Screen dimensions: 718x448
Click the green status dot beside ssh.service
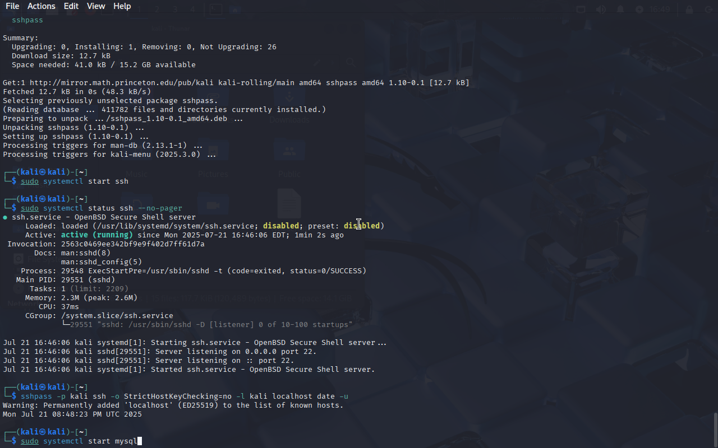pyautogui.click(x=5, y=217)
